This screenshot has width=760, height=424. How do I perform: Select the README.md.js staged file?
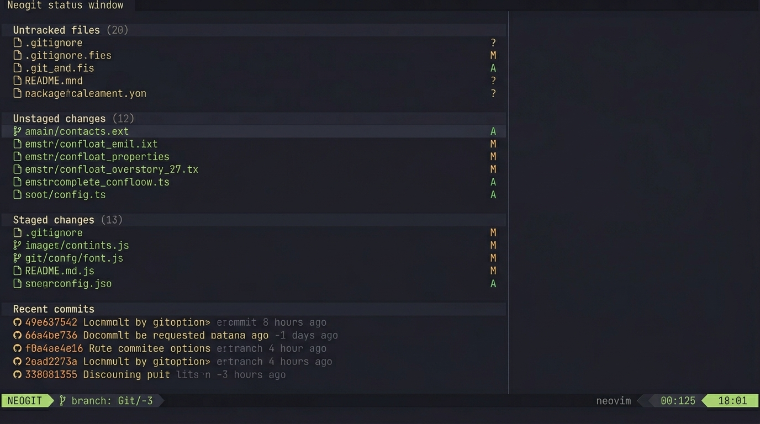(60, 271)
